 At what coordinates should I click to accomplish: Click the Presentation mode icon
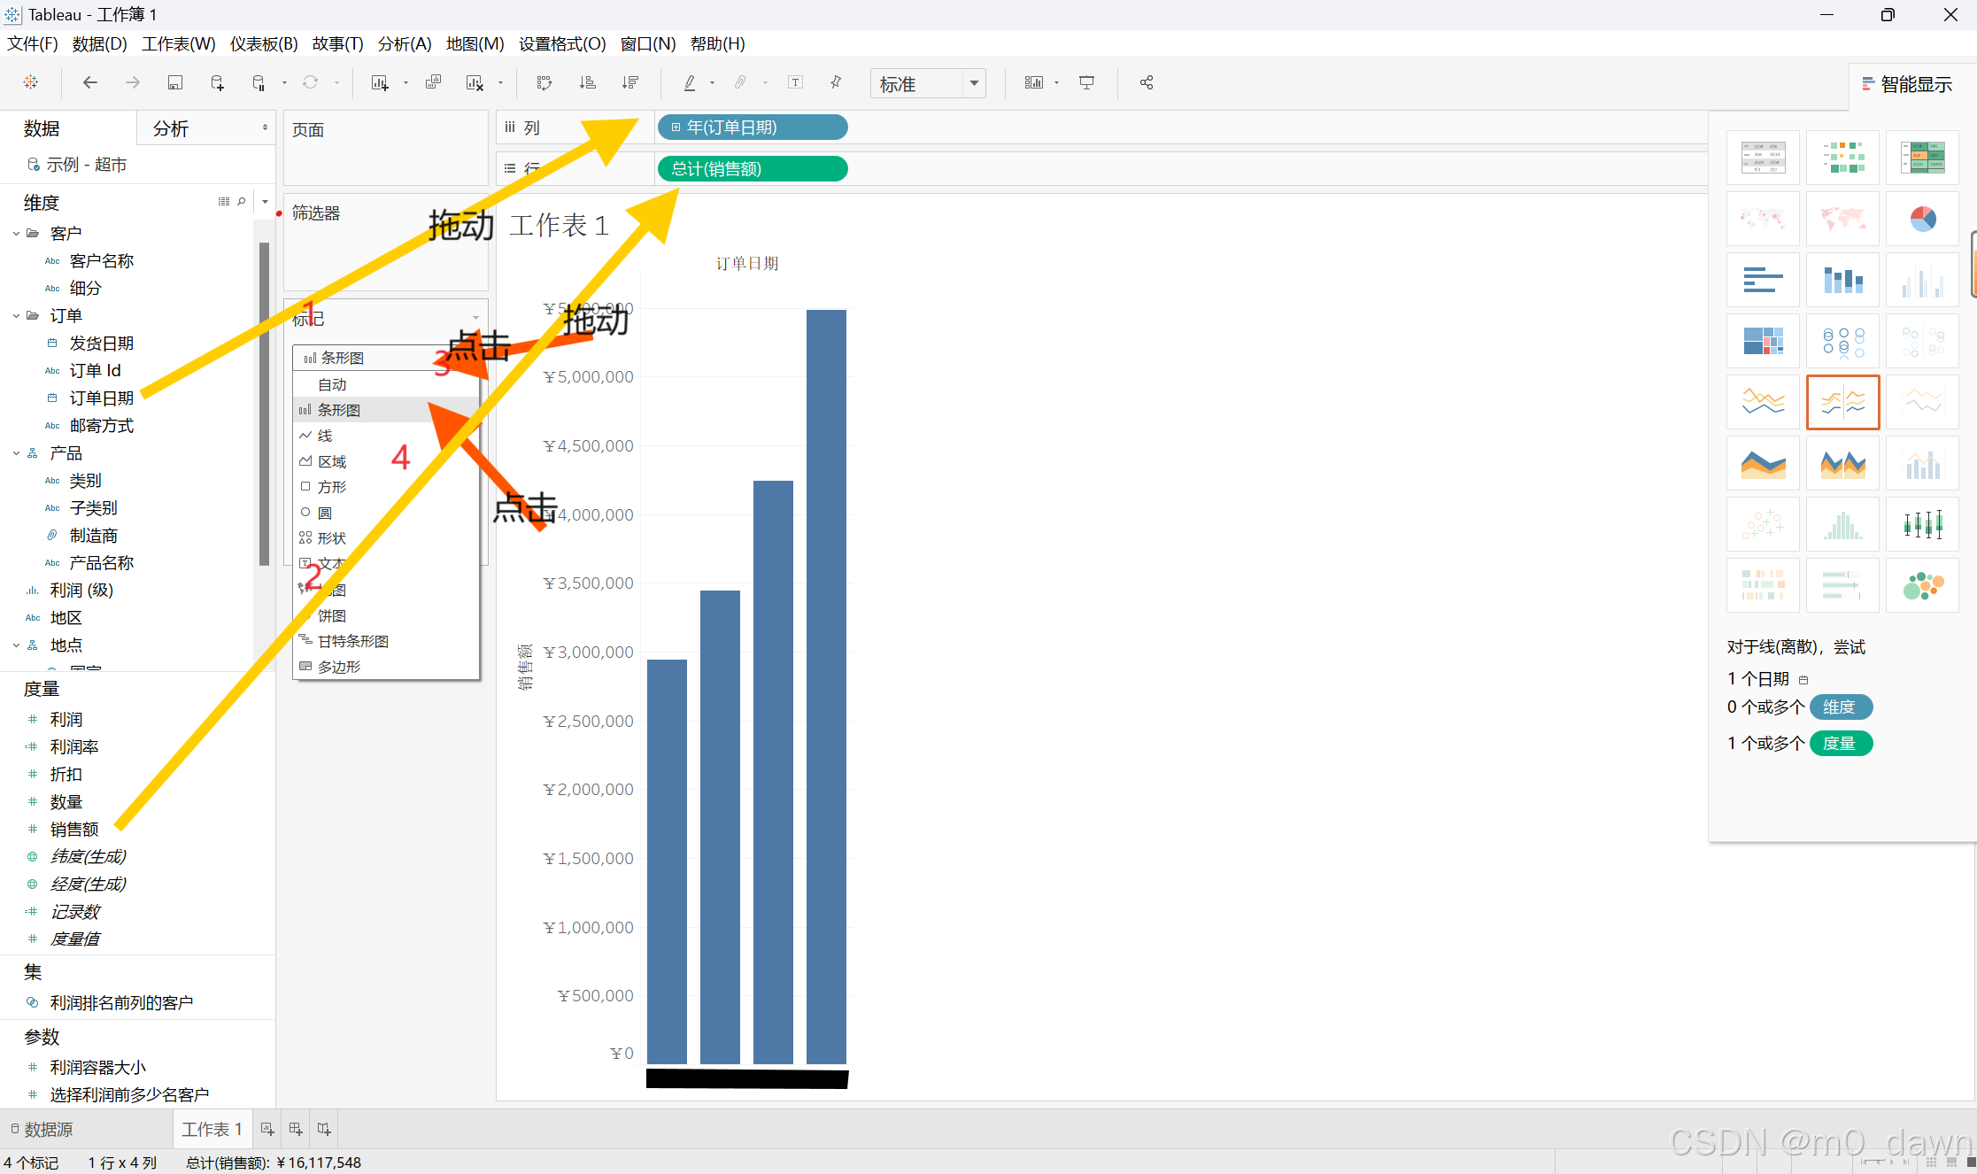[x=1086, y=82]
